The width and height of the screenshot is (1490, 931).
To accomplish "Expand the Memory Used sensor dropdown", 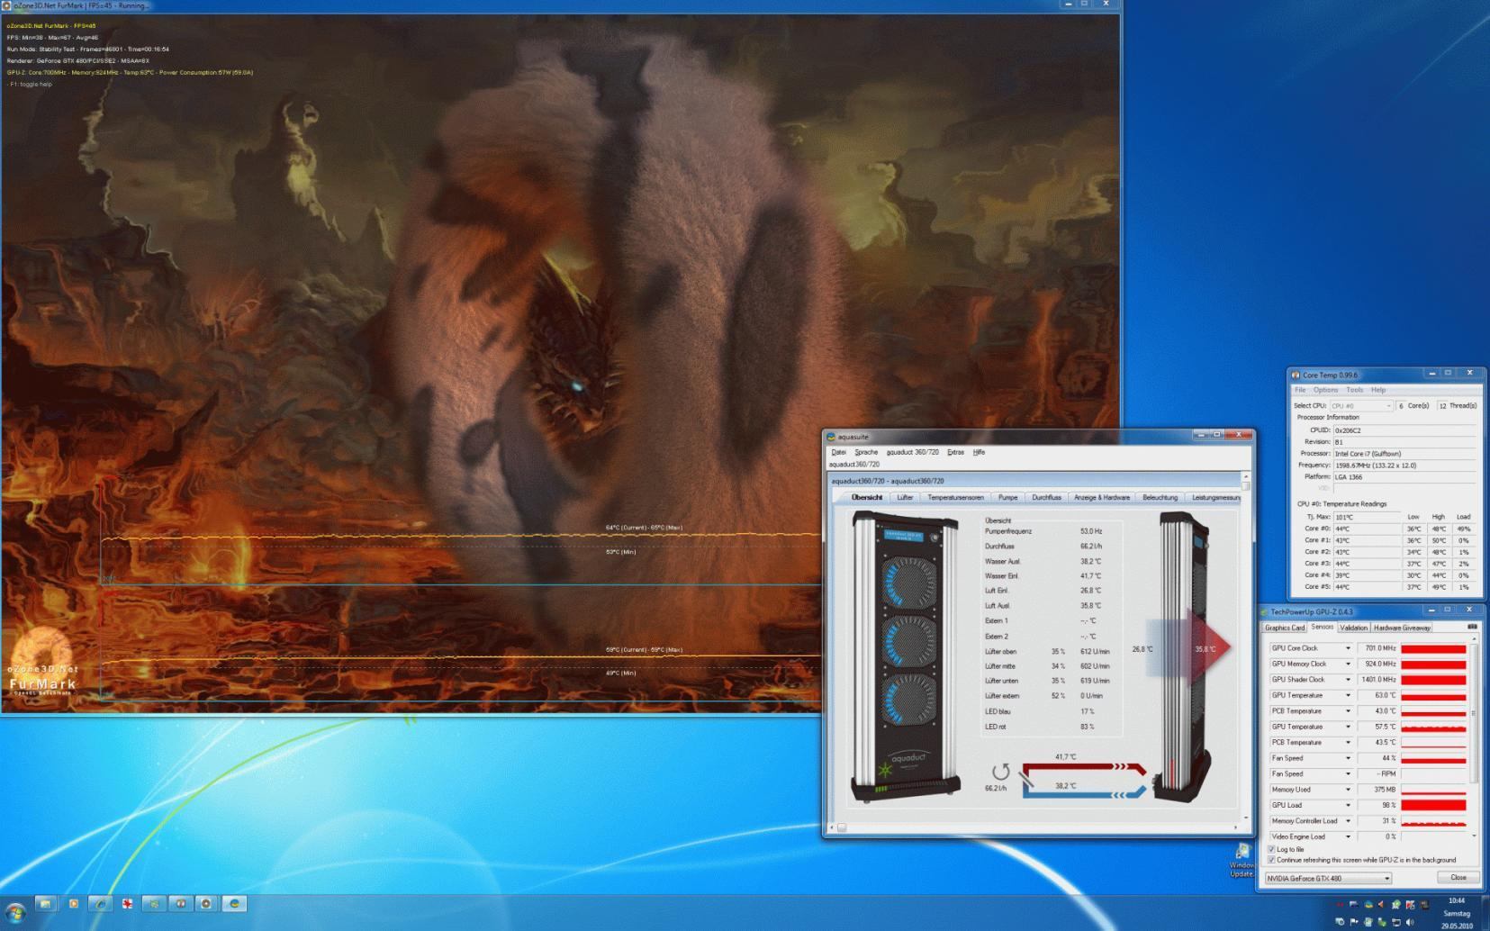I will pos(1348,790).
